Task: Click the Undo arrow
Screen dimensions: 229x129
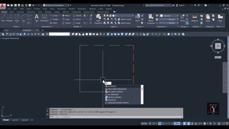Action: point(33,5)
